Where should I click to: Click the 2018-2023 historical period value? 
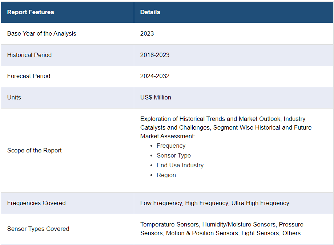tap(155, 55)
